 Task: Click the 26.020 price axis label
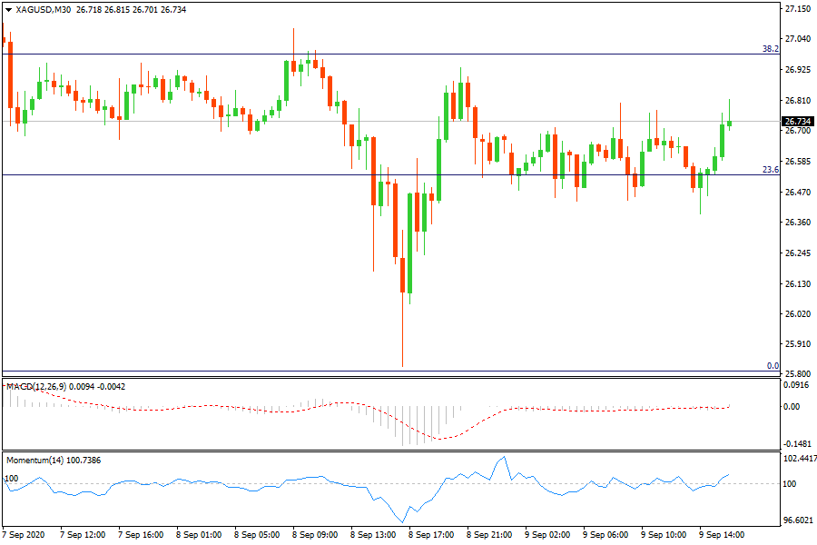[797, 314]
